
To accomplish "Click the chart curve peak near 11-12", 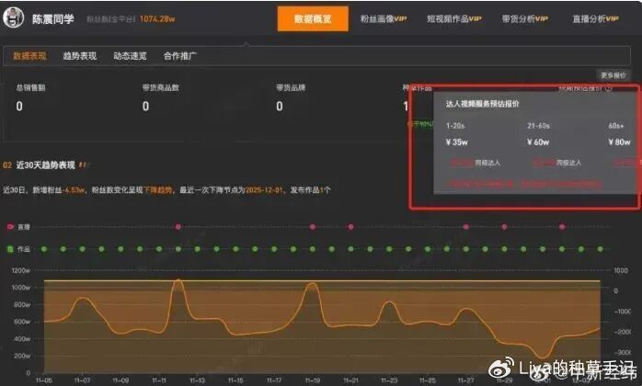I will (x=178, y=281).
